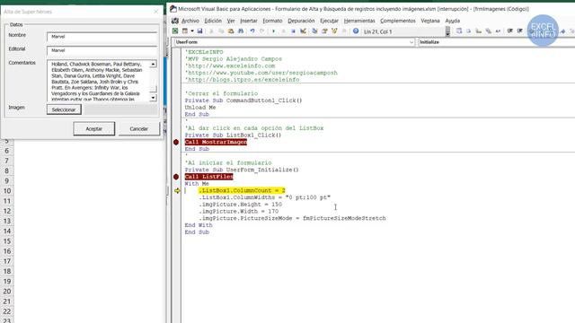Click the Undo icon in the VBA toolbar
This screenshot has width=575, height=323.
click(252, 31)
